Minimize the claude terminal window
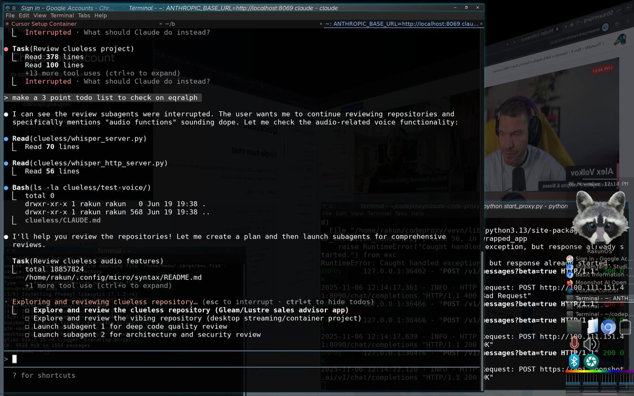 (454, 7)
